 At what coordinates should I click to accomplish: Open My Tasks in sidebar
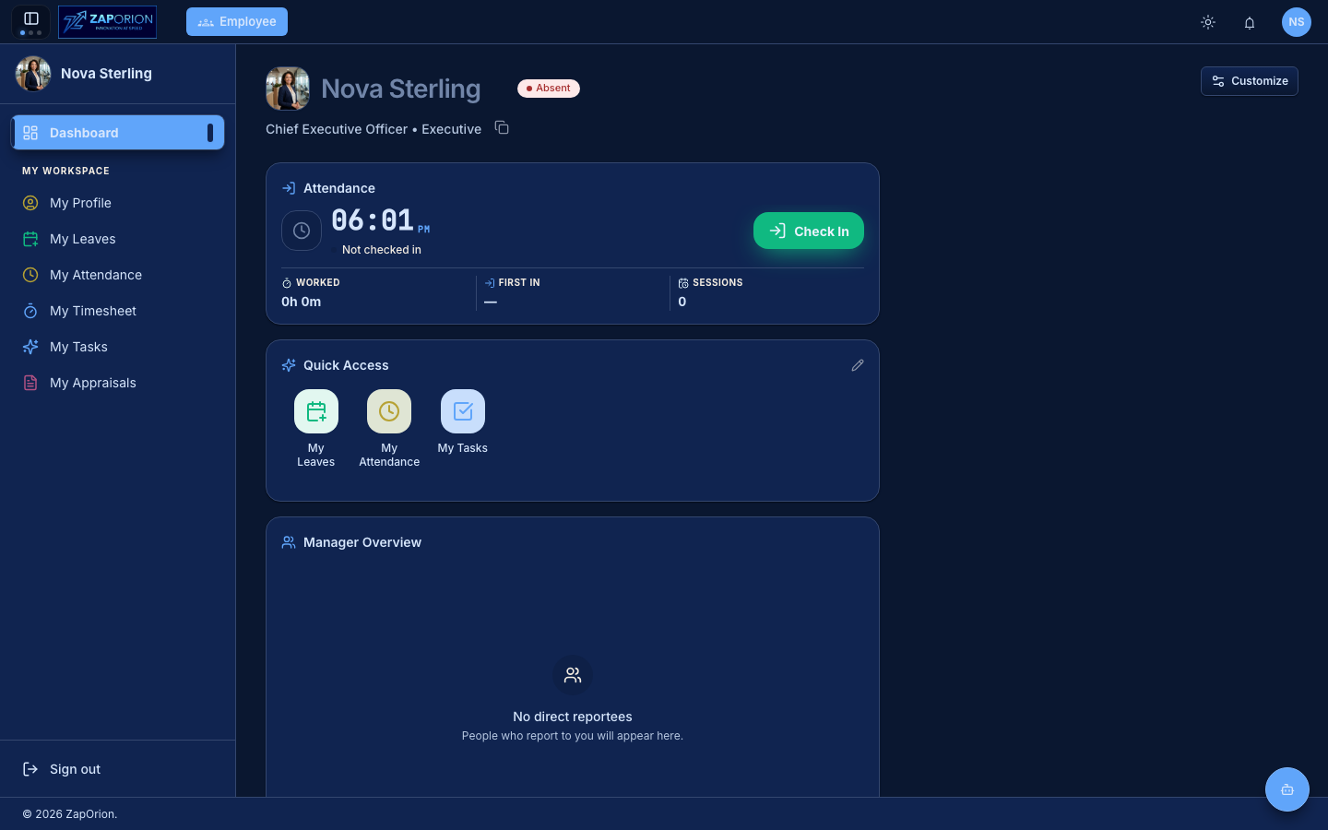(117, 347)
